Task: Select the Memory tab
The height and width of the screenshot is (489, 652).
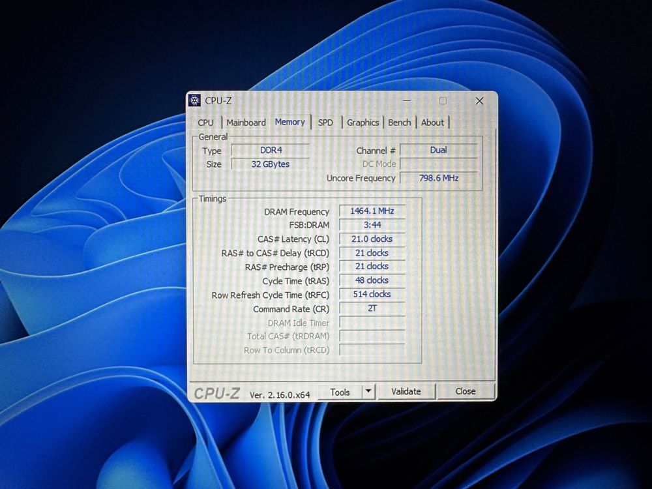Action: [290, 122]
